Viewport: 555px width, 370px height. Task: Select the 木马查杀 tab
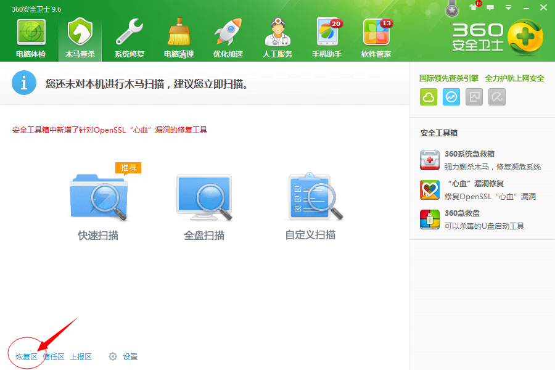coord(80,38)
